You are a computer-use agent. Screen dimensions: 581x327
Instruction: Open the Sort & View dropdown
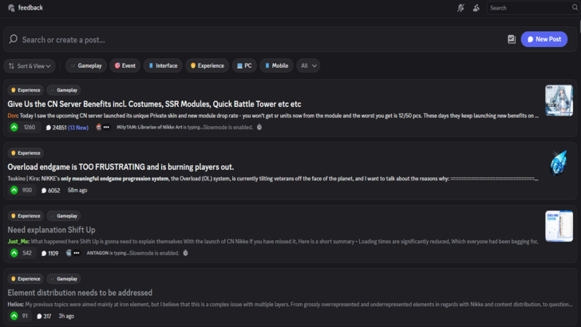[x=30, y=66]
